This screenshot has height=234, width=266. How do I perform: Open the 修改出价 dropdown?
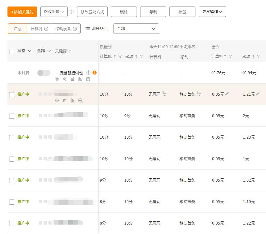pyautogui.click(x=54, y=11)
